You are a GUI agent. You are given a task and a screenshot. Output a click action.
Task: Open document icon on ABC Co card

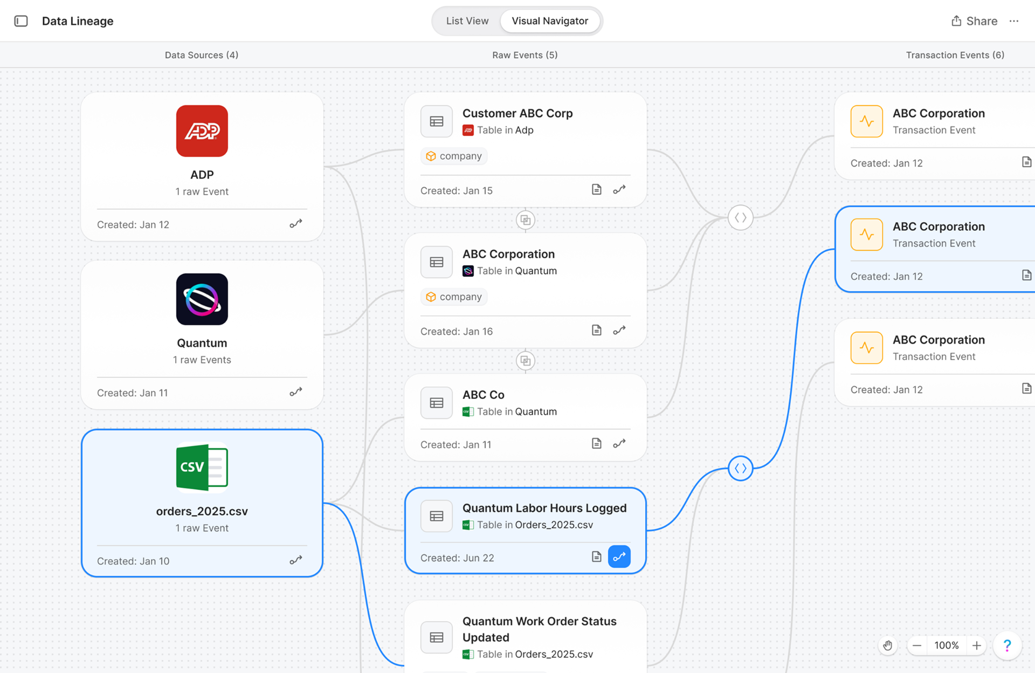[x=596, y=443]
